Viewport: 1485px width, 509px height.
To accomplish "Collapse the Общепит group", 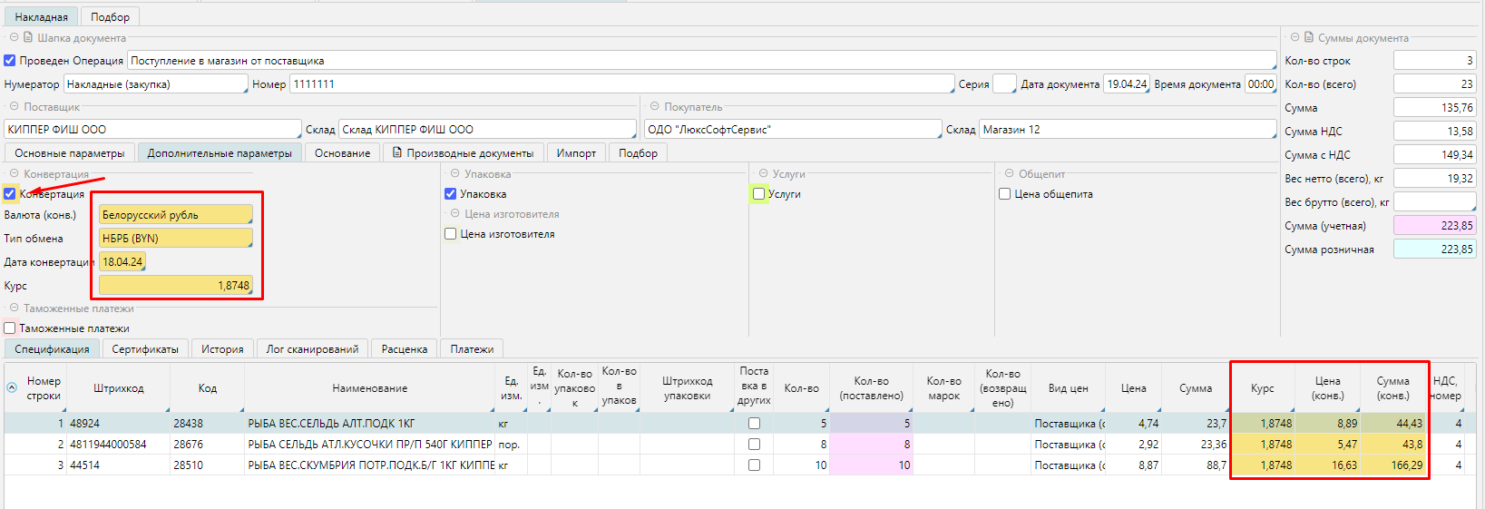I will click(1009, 174).
